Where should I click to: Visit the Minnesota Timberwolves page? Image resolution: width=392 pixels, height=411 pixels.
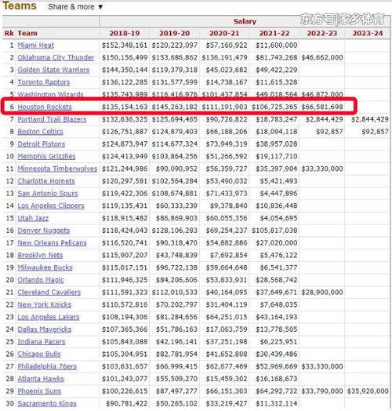pos(57,169)
